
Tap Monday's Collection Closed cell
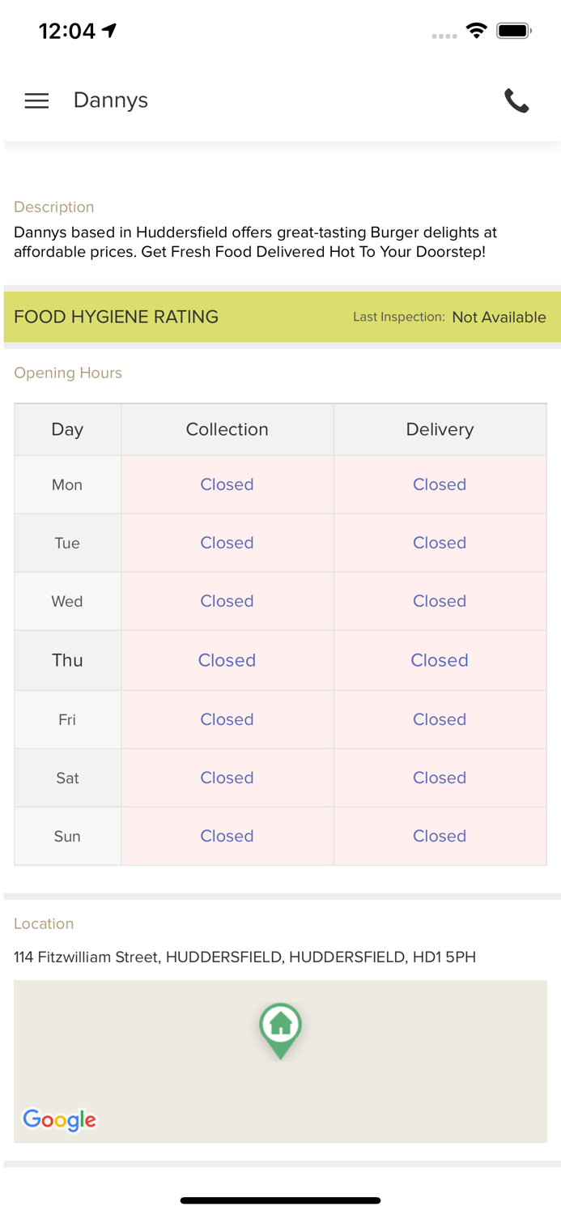tap(227, 484)
